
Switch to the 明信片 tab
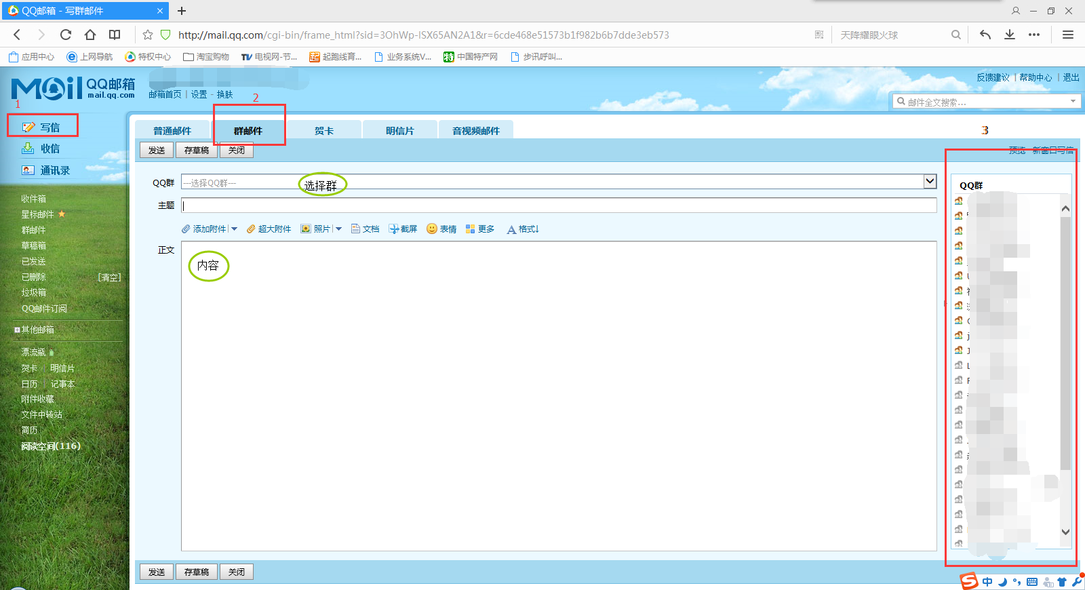point(400,130)
